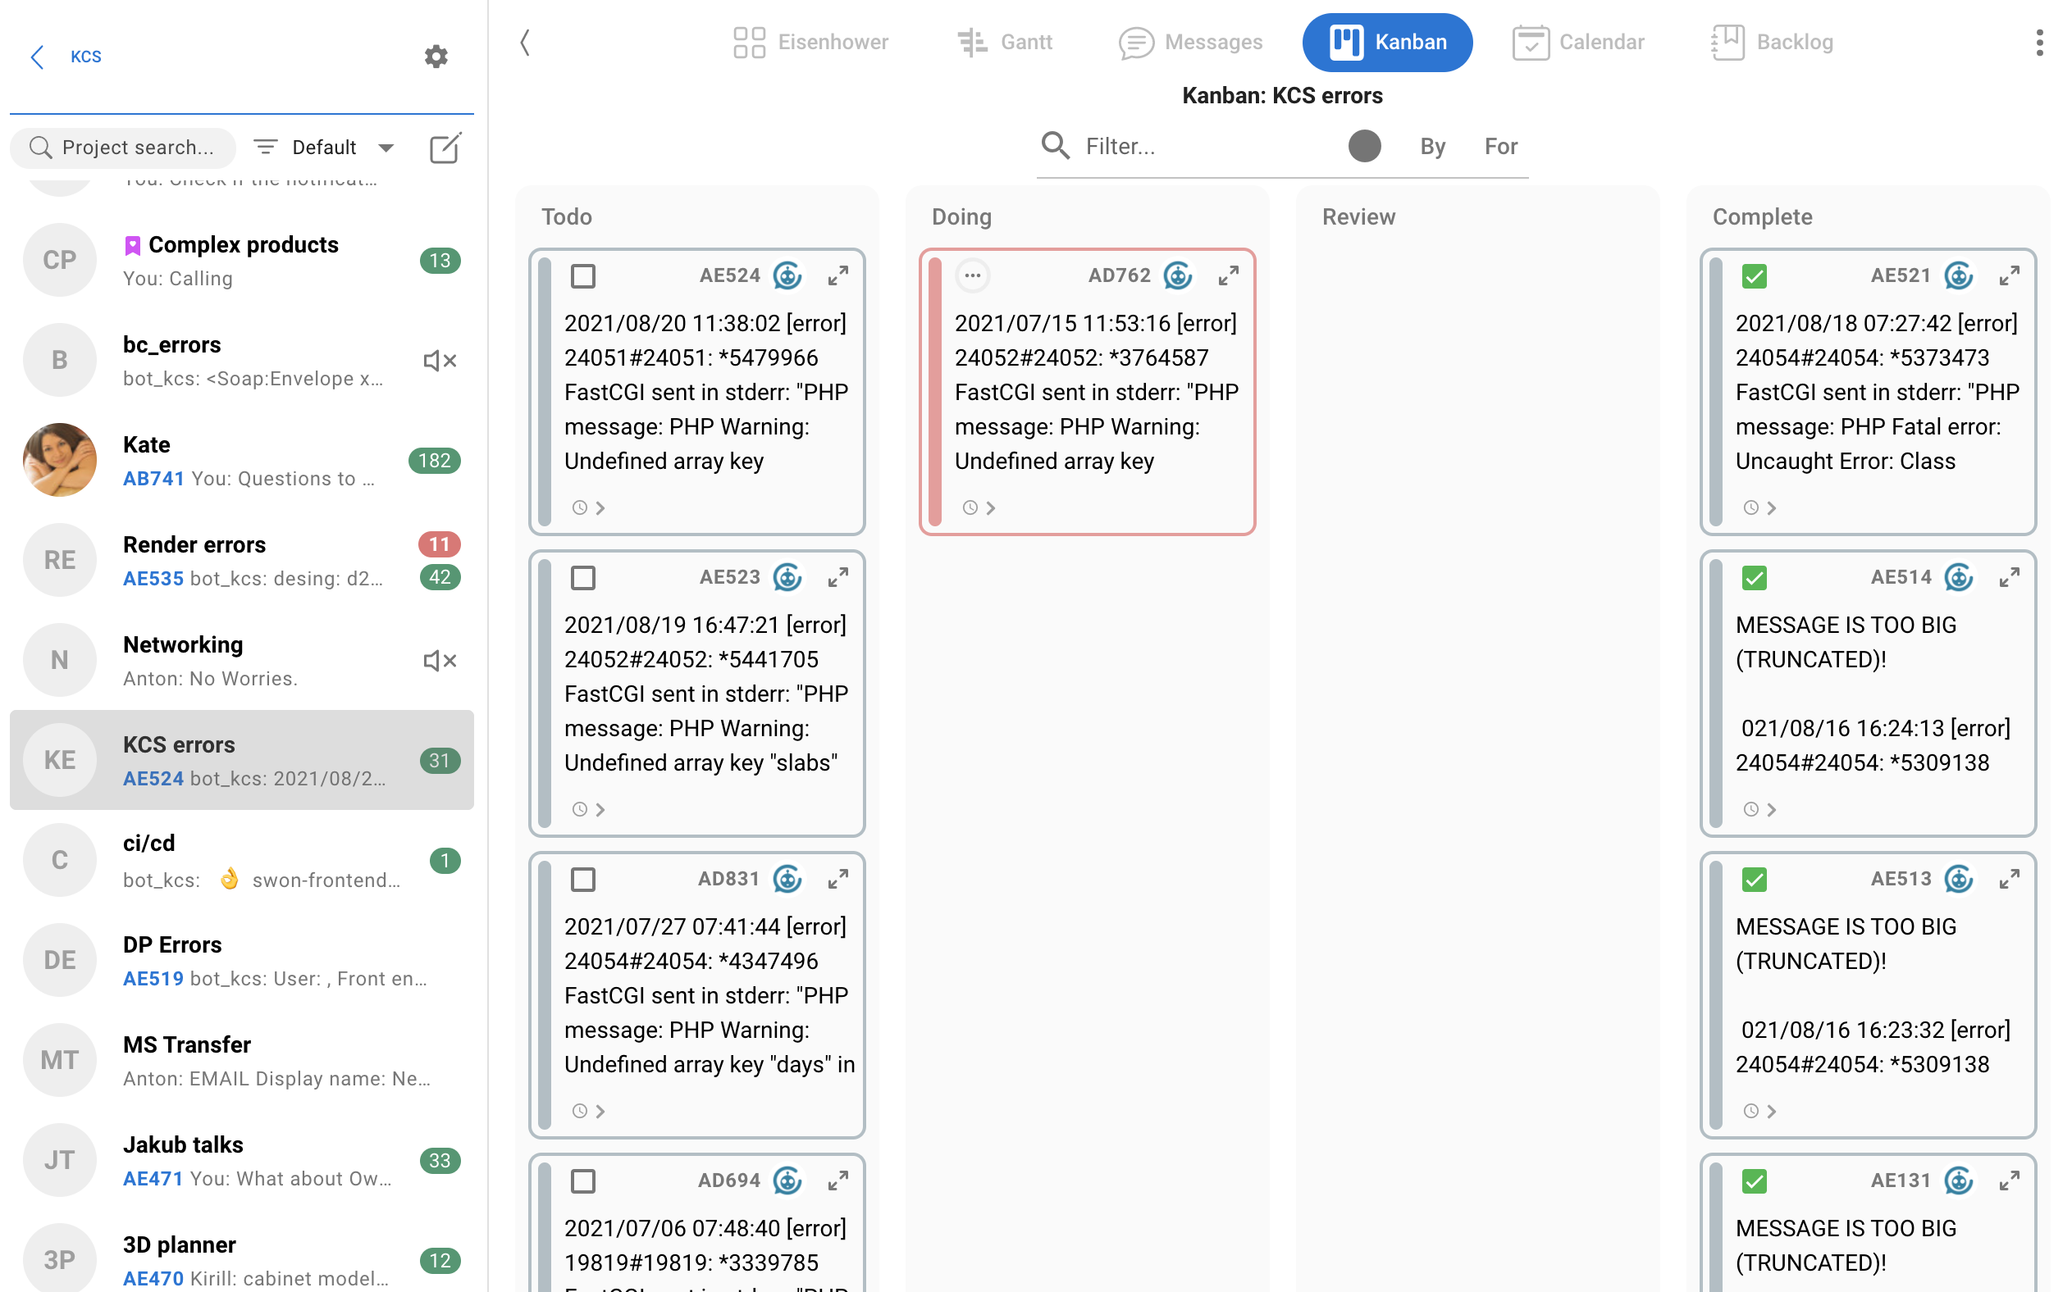Expand card AE514 to full view
The width and height of the screenshot is (2072, 1292).
pos(2009,577)
